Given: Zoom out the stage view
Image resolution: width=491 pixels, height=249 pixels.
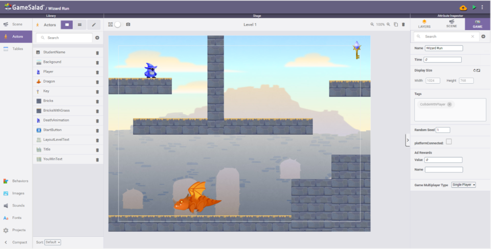Looking at the screenshot, I should tap(372, 24).
